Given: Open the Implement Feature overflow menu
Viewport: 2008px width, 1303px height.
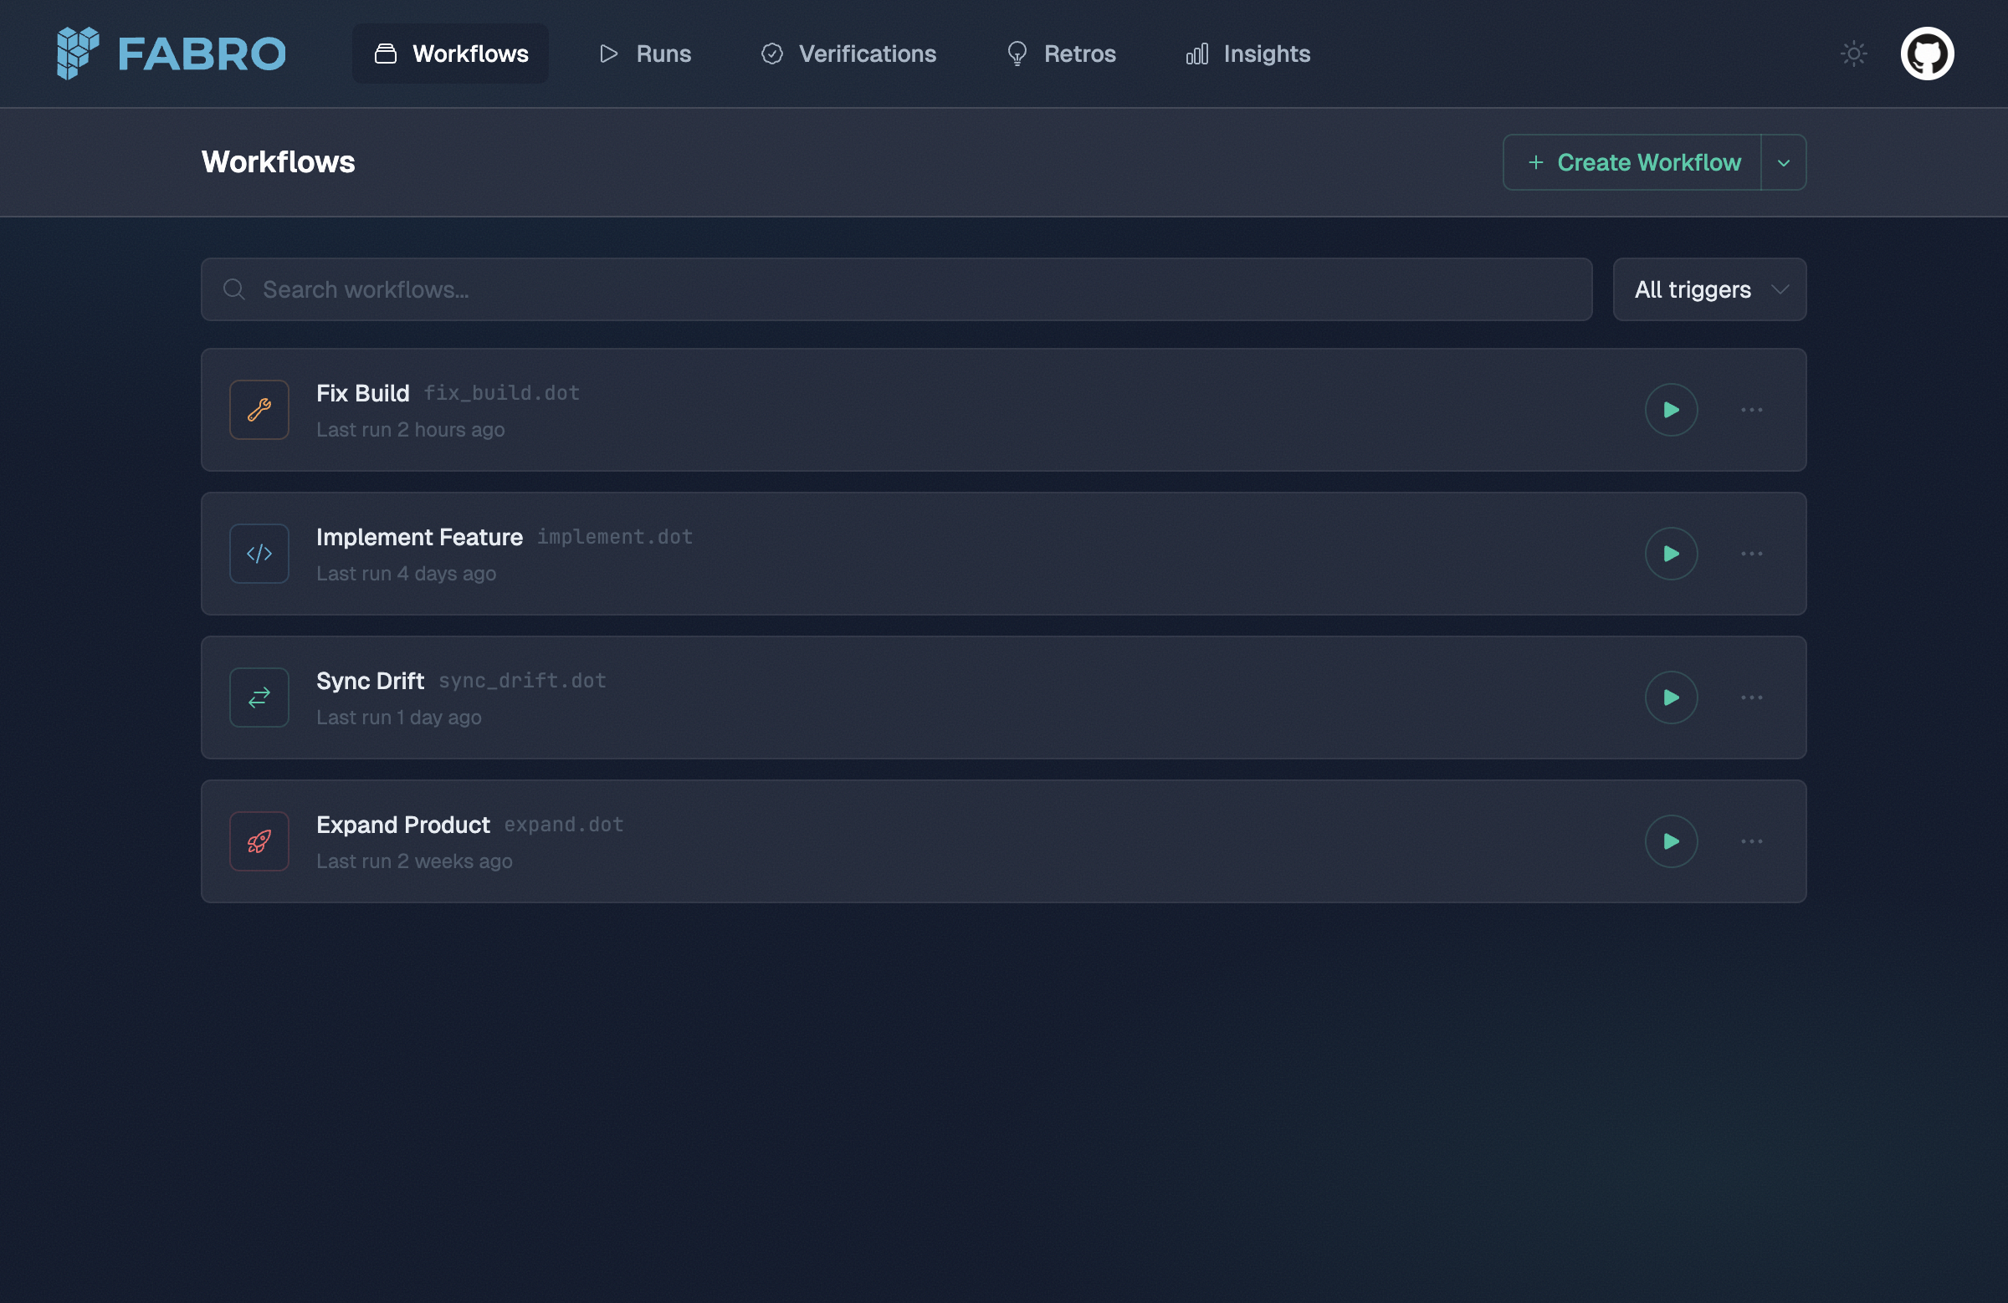Looking at the screenshot, I should [x=1751, y=554].
